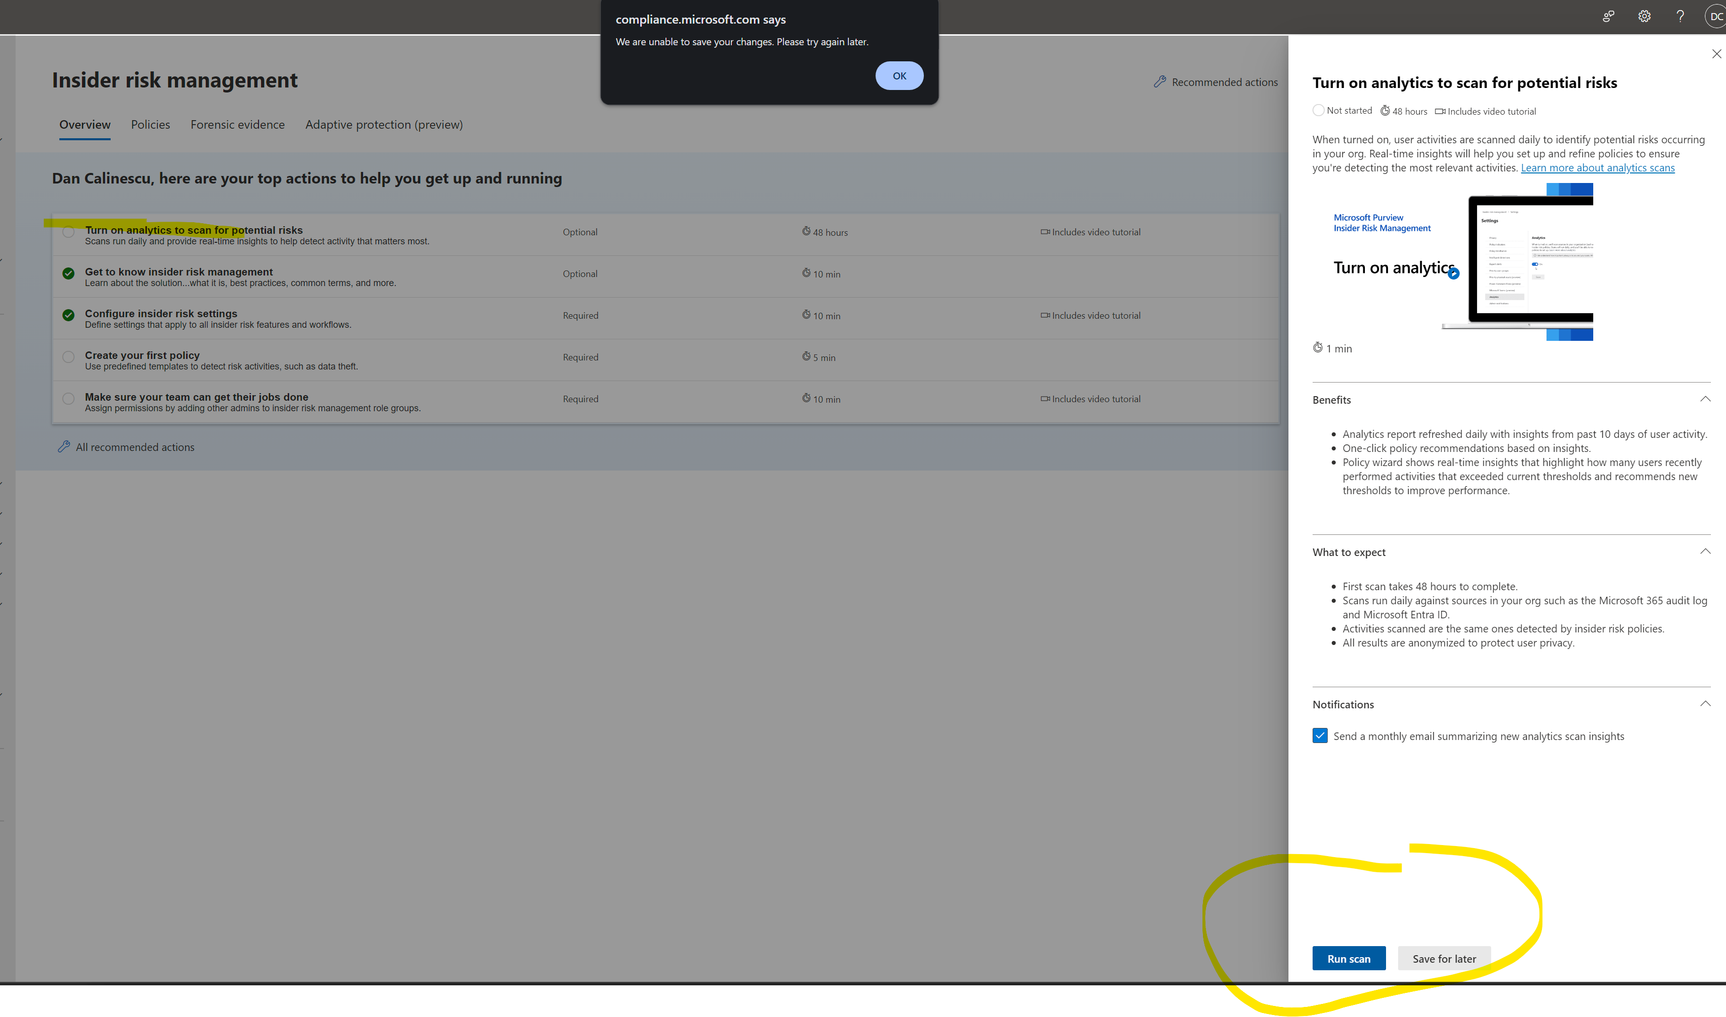The image size is (1726, 1017).
Task: Select the Not started radio button
Action: click(x=1318, y=110)
